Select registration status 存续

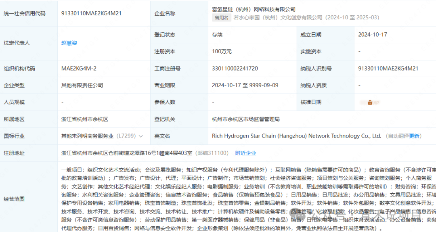pos(217,35)
